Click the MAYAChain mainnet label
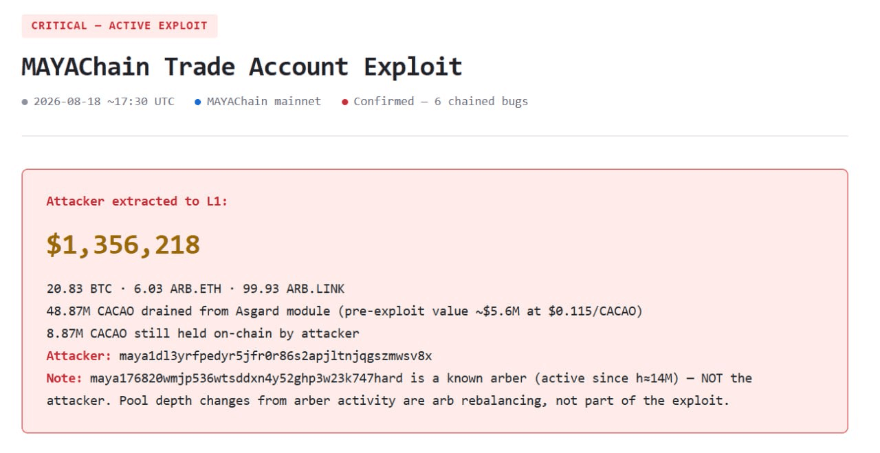 coord(264,102)
